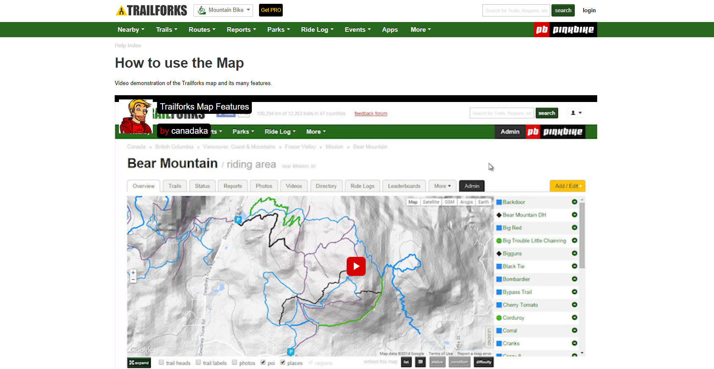Click the black diamond icon beside Bear Mountain DH
This screenshot has width=714, height=369.
click(x=499, y=215)
